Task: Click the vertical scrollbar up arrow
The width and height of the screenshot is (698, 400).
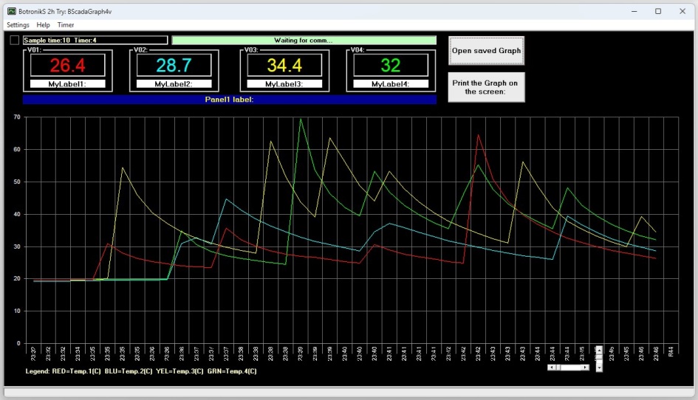Action: [x=599, y=350]
